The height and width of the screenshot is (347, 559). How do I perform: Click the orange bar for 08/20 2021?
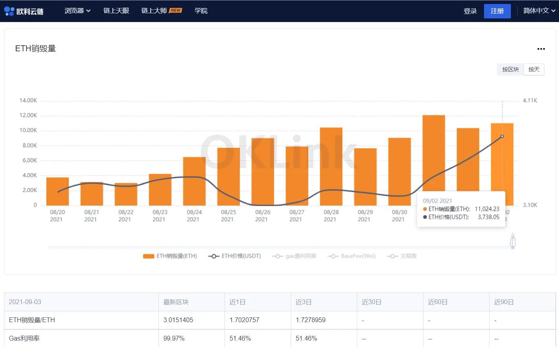coord(57,192)
